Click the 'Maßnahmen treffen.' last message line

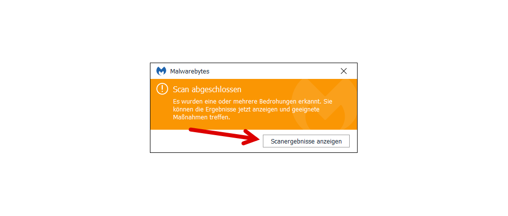coord(202,117)
